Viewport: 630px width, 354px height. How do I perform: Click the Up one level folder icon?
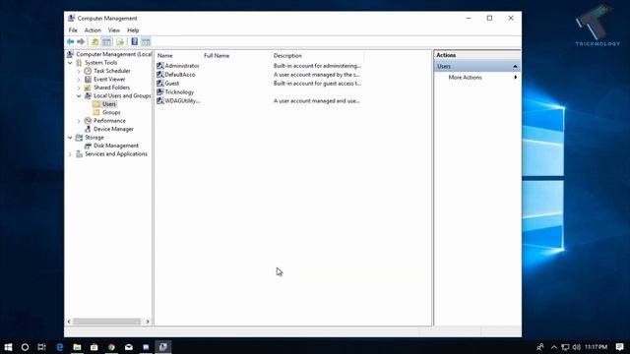coord(94,41)
